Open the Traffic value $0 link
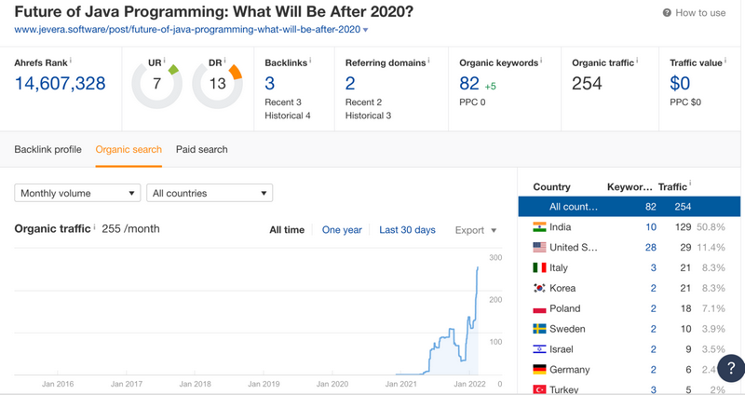This screenshot has width=745, height=395. tap(680, 83)
